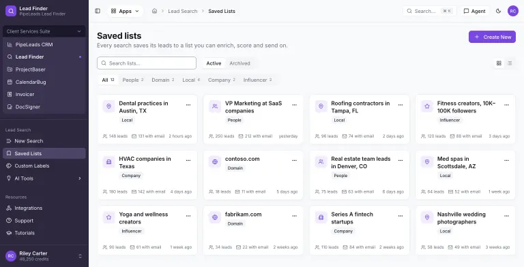The height and width of the screenshot is (267, 524).
Task: Open ProjectBaser app
Action: click(44, 69)
